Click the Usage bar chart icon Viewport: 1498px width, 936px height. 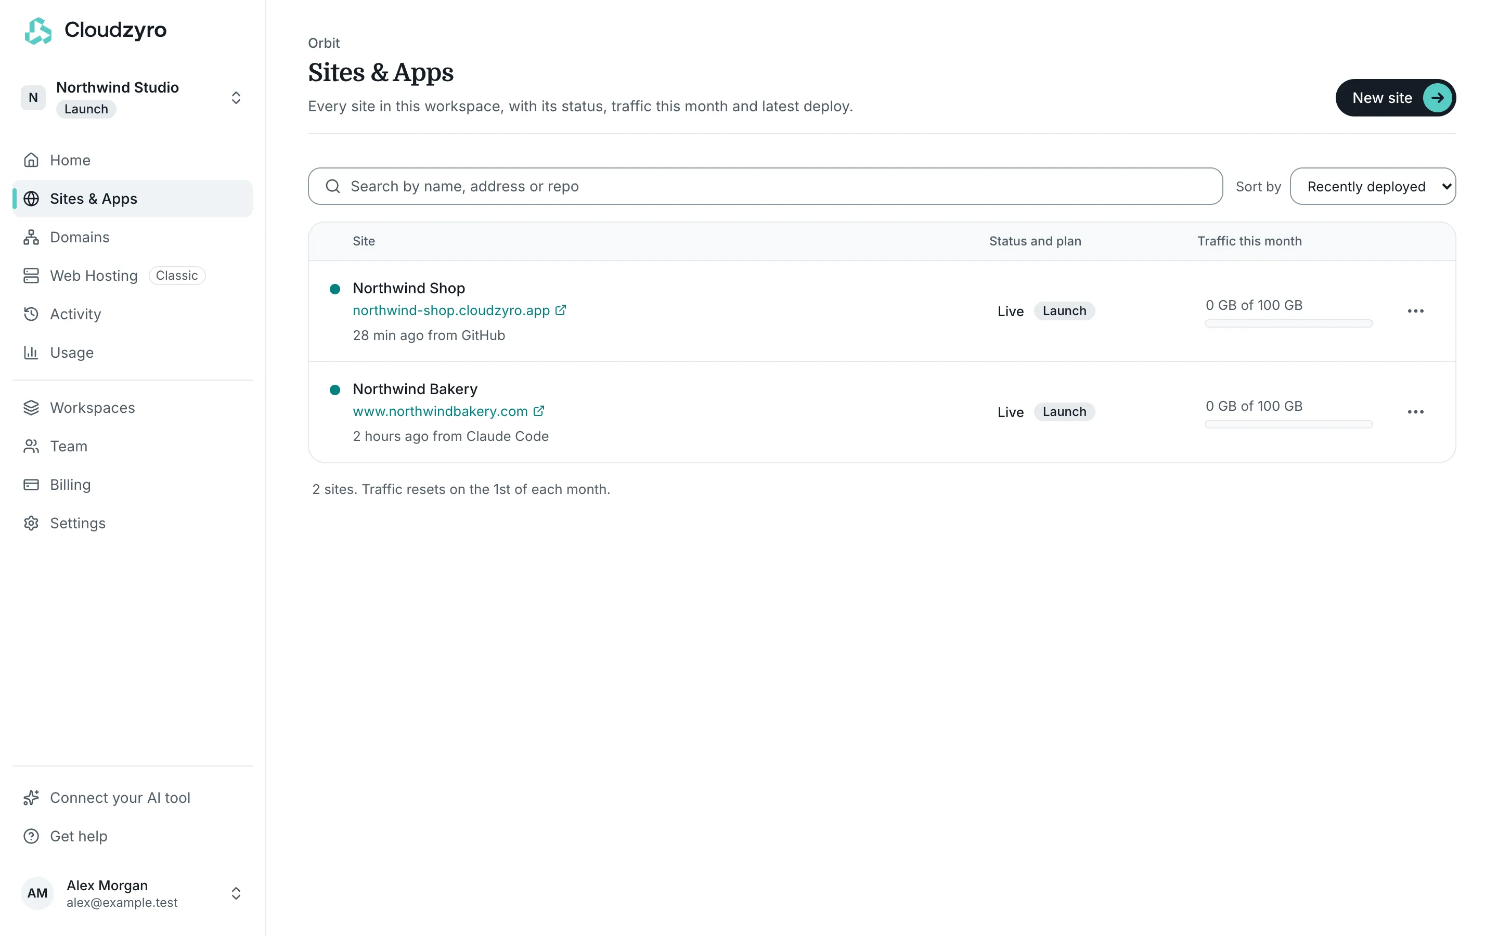(31, 352)
